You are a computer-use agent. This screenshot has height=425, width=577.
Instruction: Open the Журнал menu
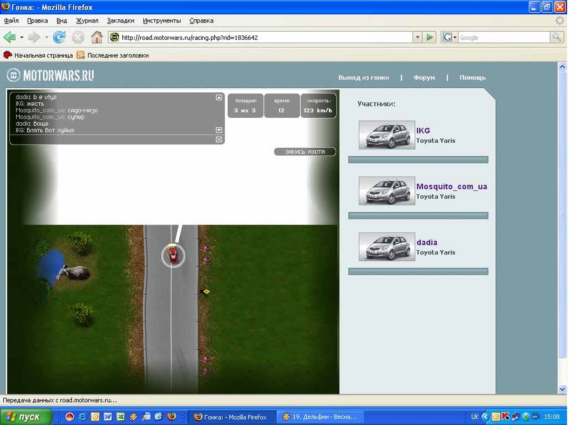pos(87,20)
